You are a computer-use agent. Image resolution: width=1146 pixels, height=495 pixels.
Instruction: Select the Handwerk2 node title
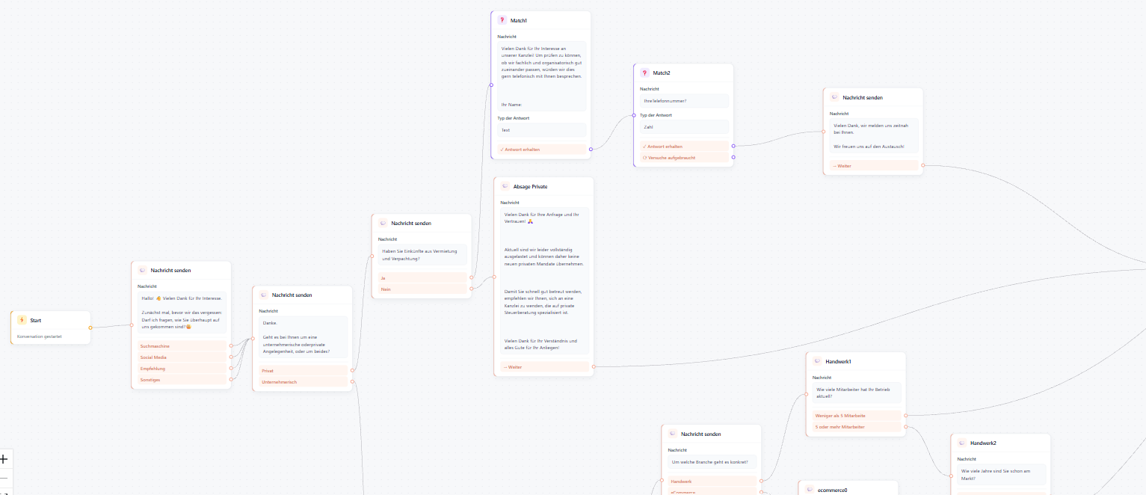click(x=983, y=443)
